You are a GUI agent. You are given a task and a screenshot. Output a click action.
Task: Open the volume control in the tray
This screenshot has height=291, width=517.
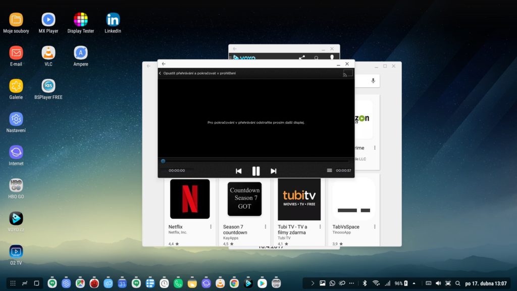438,283
